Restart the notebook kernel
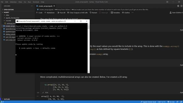The height and width of the screenshot is (103, 183). click(94, 13)
